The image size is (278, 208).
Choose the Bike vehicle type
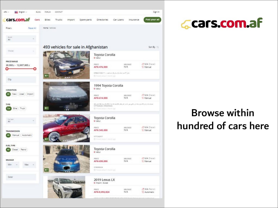(15, 108)
